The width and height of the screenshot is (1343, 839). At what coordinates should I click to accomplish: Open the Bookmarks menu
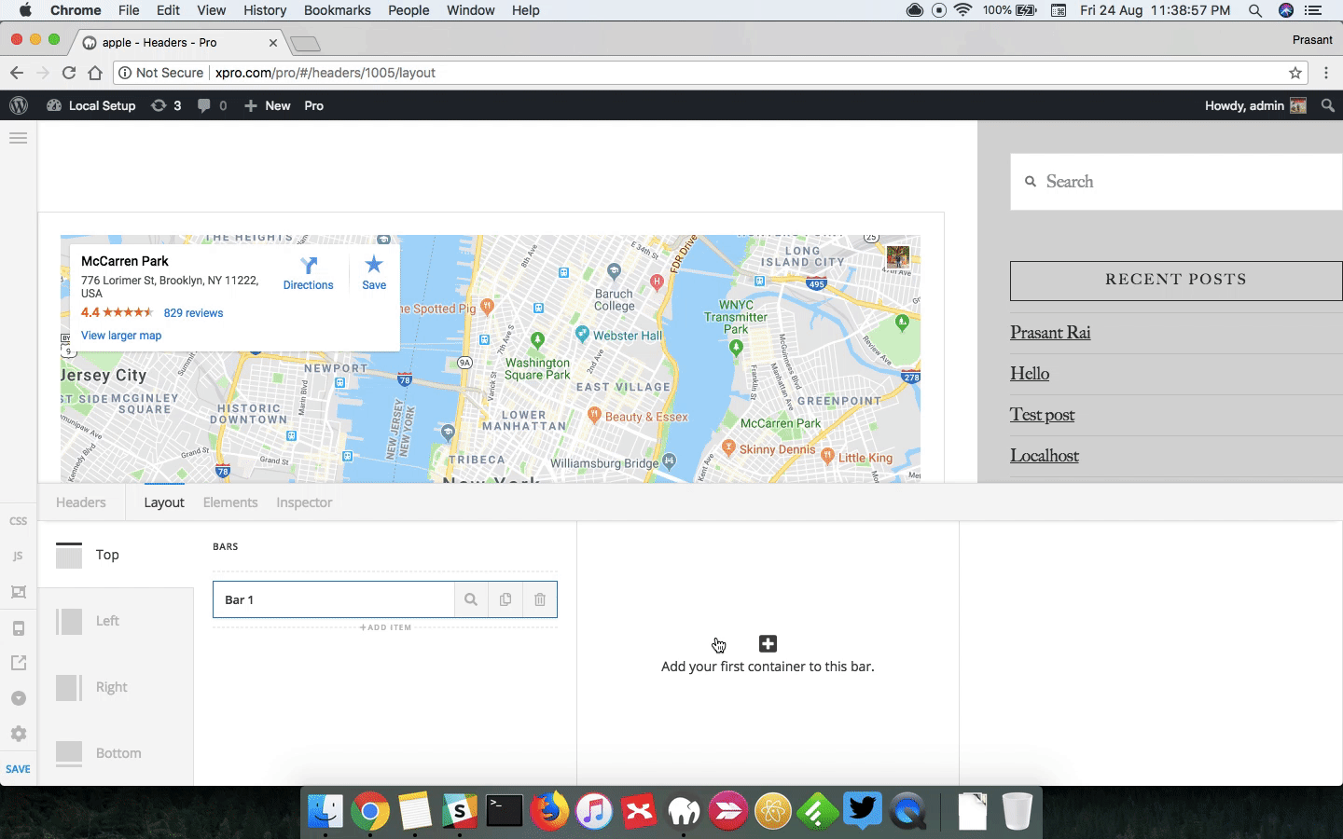coord(338,10)
